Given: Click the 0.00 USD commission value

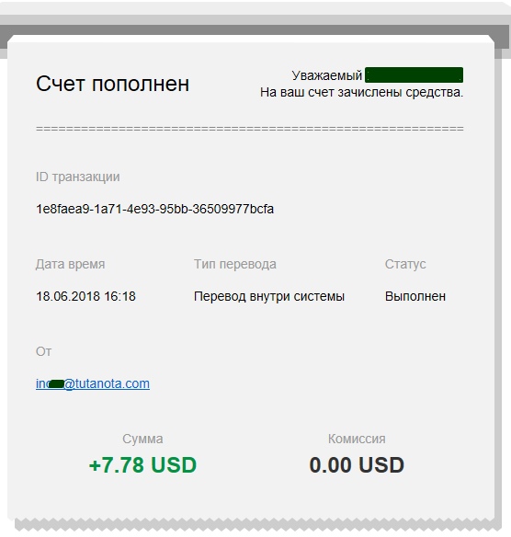Looking at the screenshot, I should tap(357, 464).
